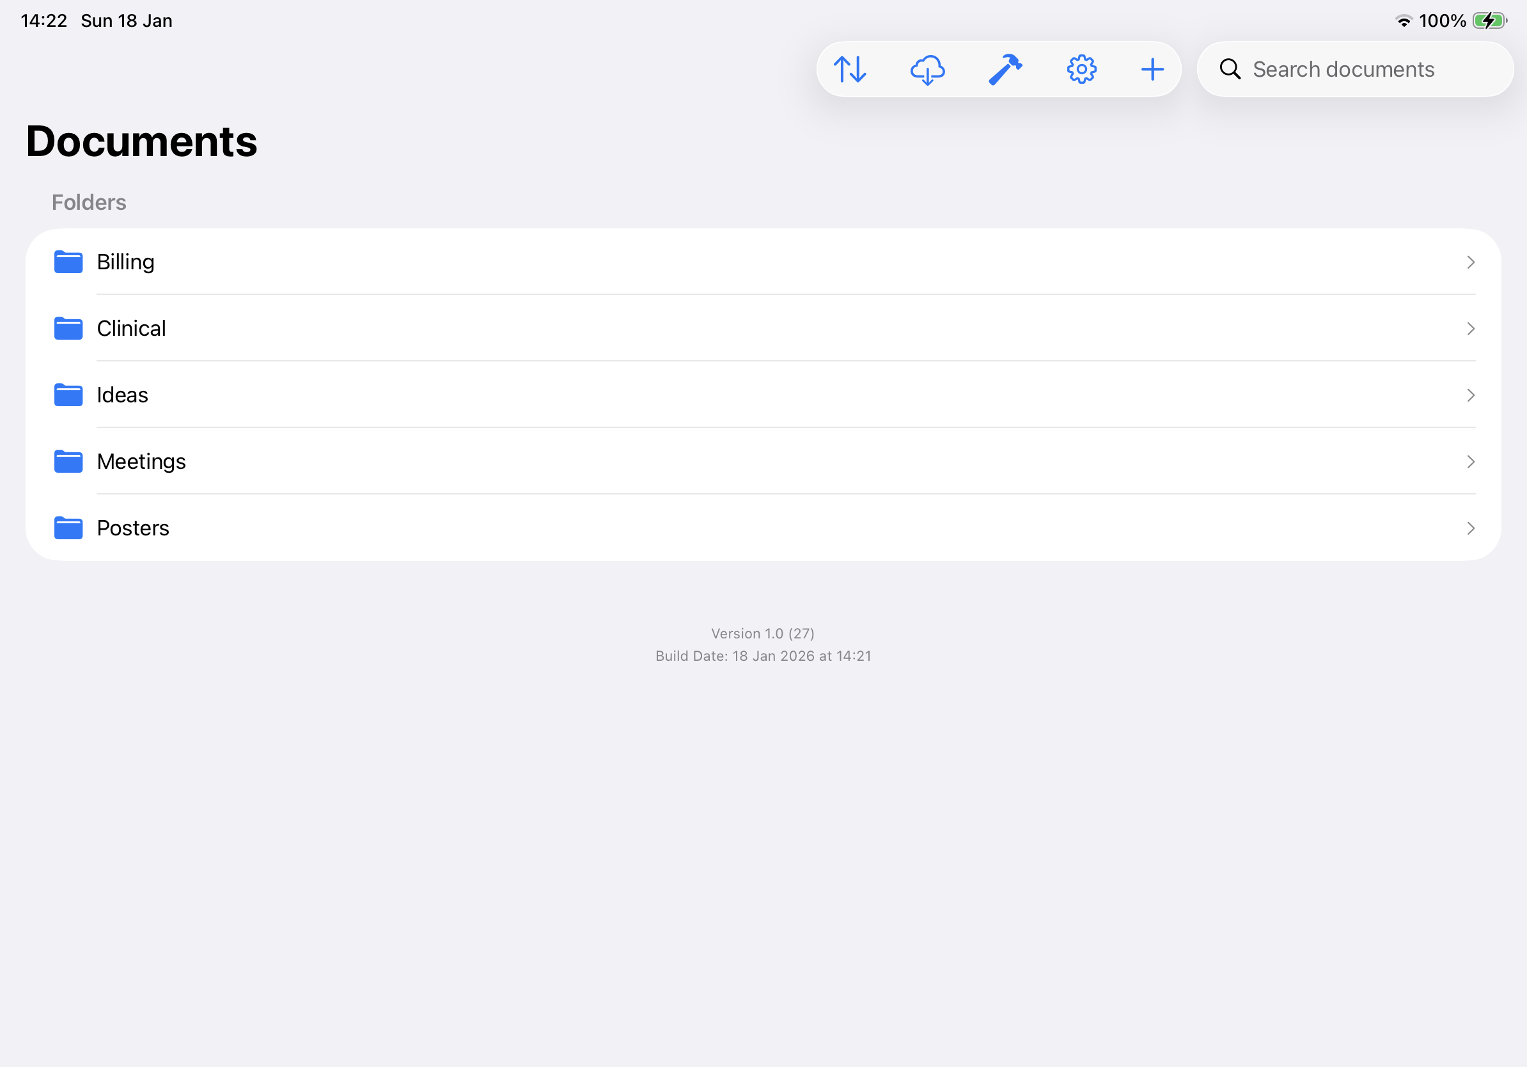This screenshot has width=1527, height=1067.
Task: Expand Posters with its disclosure chevron
Action: [x=1470, y=528]
